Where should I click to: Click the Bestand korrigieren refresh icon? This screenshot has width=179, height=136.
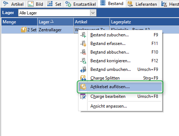[x=83, y=61]
